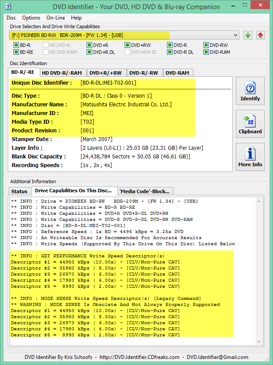The image size is (273, 365).
Task: Open the Help menu
Action: click(76, 18)
